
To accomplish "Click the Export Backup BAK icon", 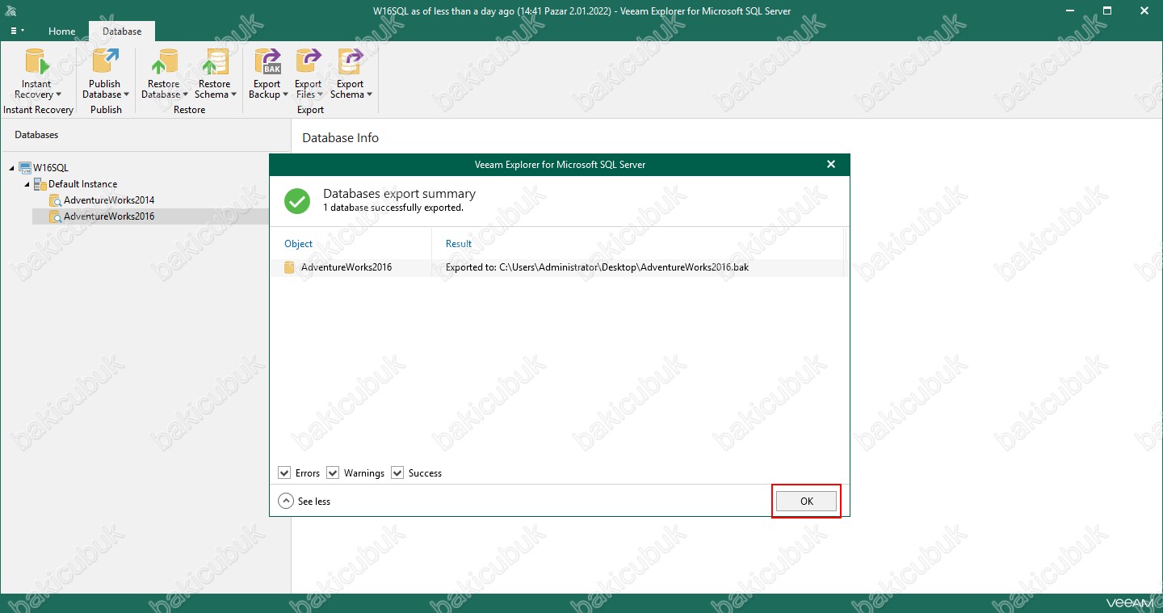I will click(x=267, y=62).
